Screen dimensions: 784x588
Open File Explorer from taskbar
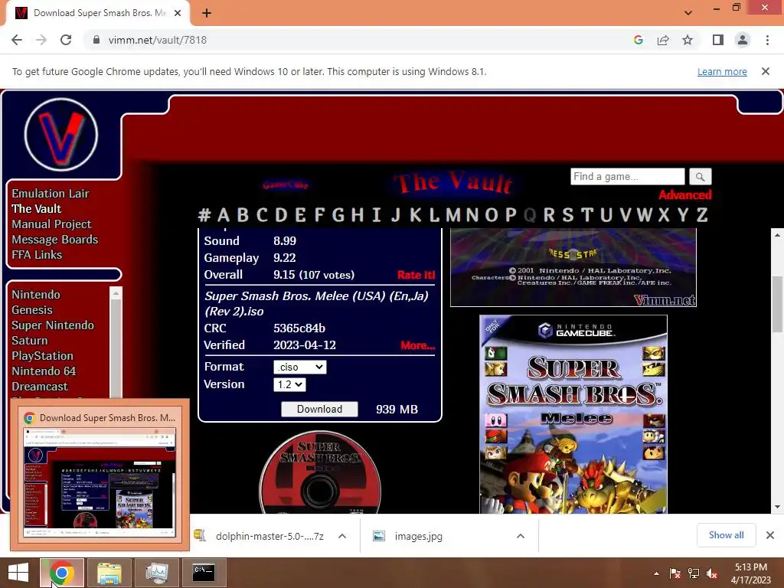click(109, 573)
